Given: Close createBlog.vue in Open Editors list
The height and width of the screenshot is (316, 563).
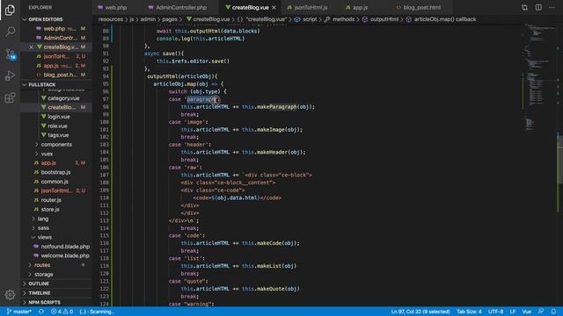Looking at the screenshot, I should click(32, 47).
